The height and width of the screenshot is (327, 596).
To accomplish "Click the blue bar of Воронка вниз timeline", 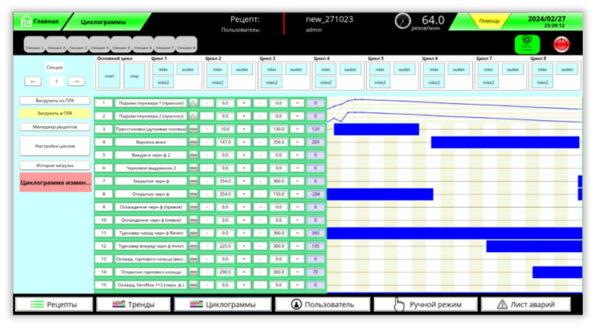I will 505,142.
